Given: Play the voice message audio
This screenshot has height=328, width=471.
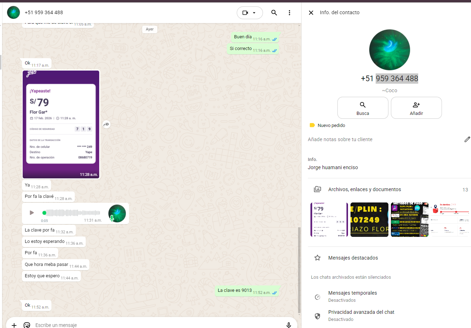Looking at the screenshot, I should (32, 213).
